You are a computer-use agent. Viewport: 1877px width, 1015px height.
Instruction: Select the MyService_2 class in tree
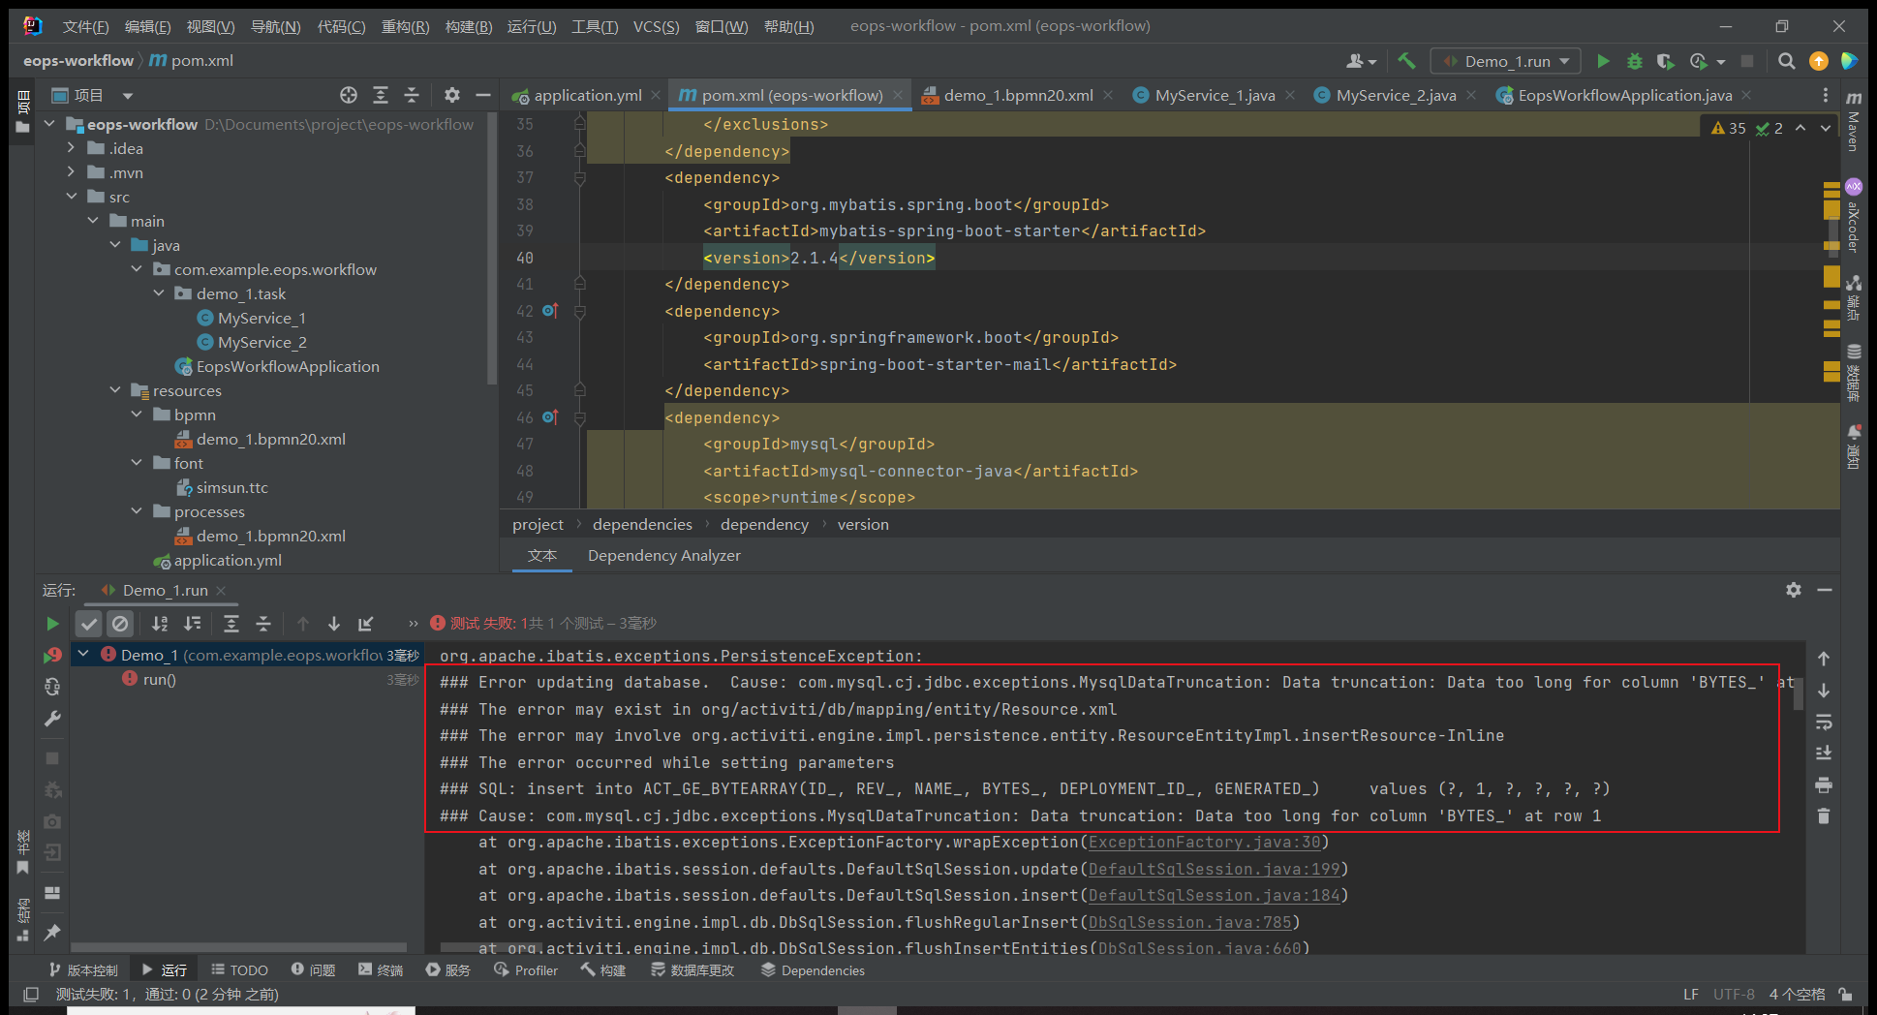(x=252, y=342)
